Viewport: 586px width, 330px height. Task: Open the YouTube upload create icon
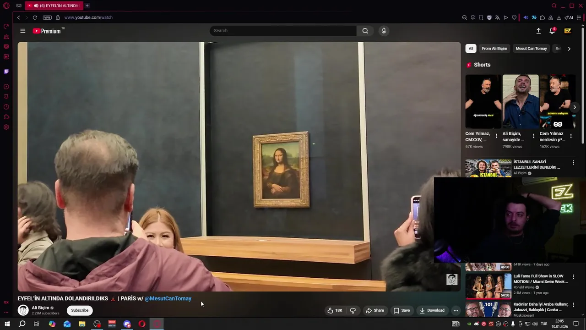[x=538, y=31]
